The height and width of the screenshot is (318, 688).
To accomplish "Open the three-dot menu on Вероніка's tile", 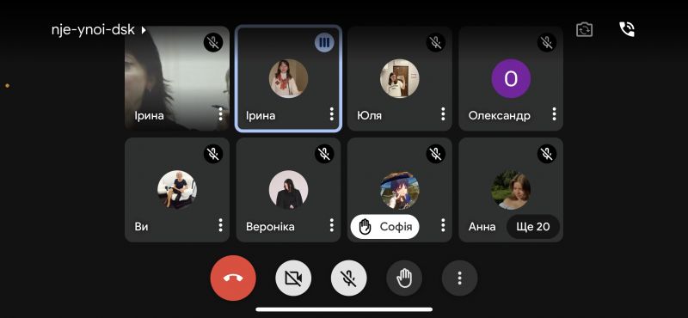I will coord(331,225).
